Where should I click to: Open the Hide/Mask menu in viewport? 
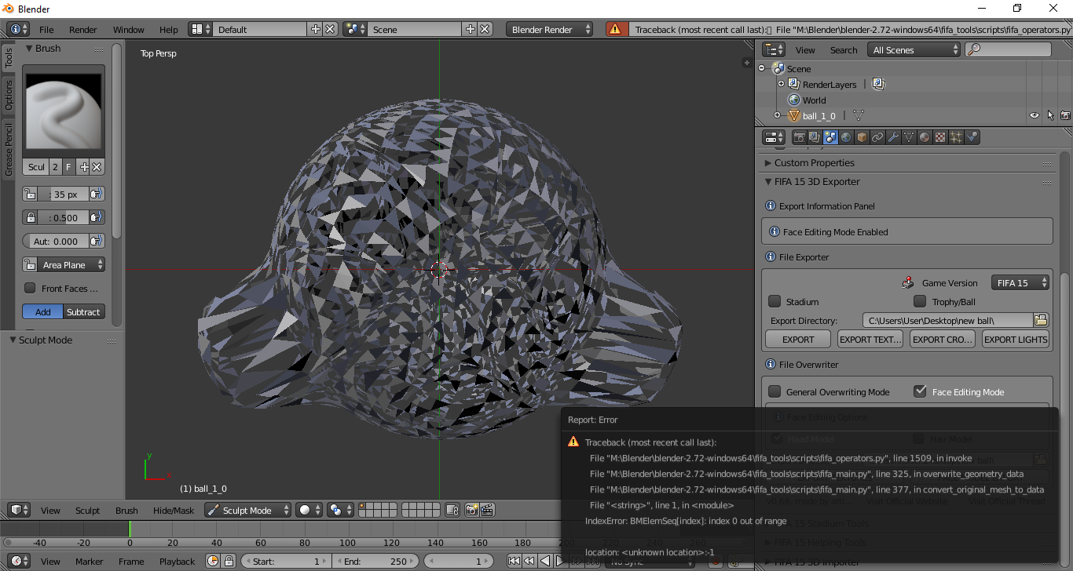coord(173,510)
